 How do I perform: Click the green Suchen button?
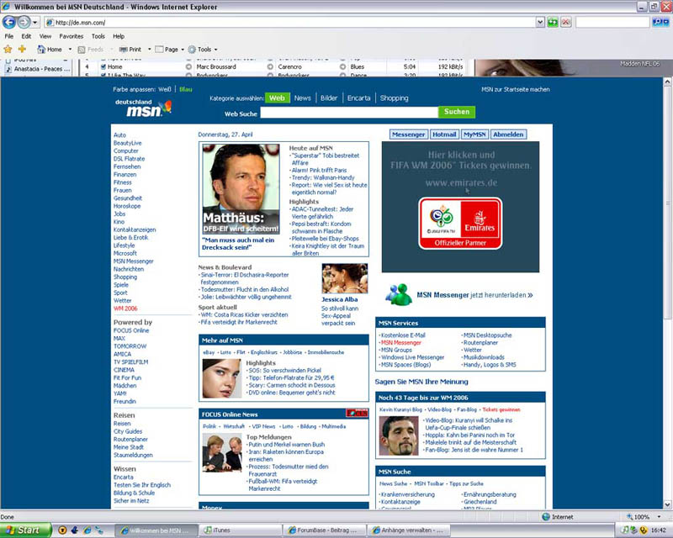[x=457, y=112]
